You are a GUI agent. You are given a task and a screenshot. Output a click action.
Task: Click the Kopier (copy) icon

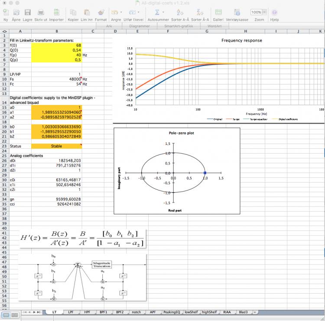tap(73, 12)
